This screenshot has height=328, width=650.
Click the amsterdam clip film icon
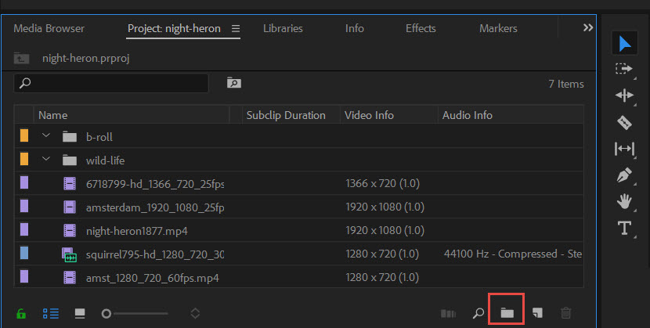coord(70,207)
